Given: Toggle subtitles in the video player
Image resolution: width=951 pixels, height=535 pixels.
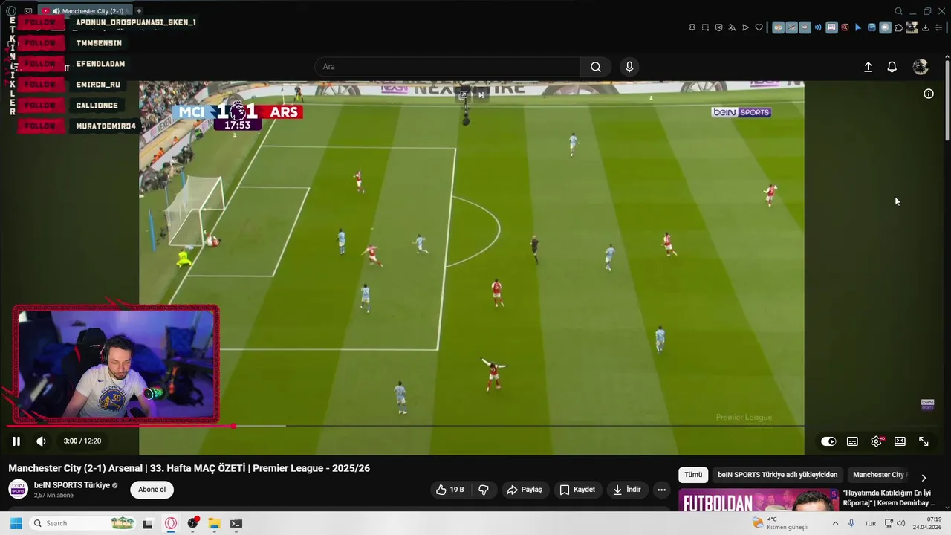Looking at the screenshot, I should pos(852,441).
